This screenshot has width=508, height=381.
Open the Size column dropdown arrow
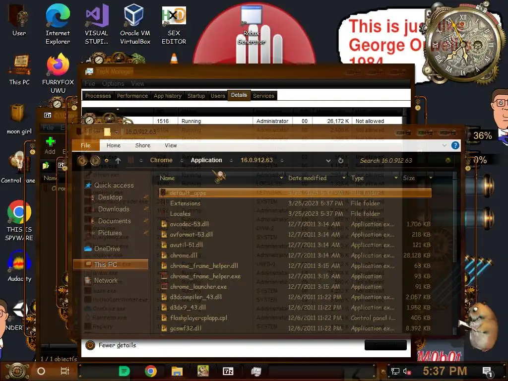click(x=431, y=178)
